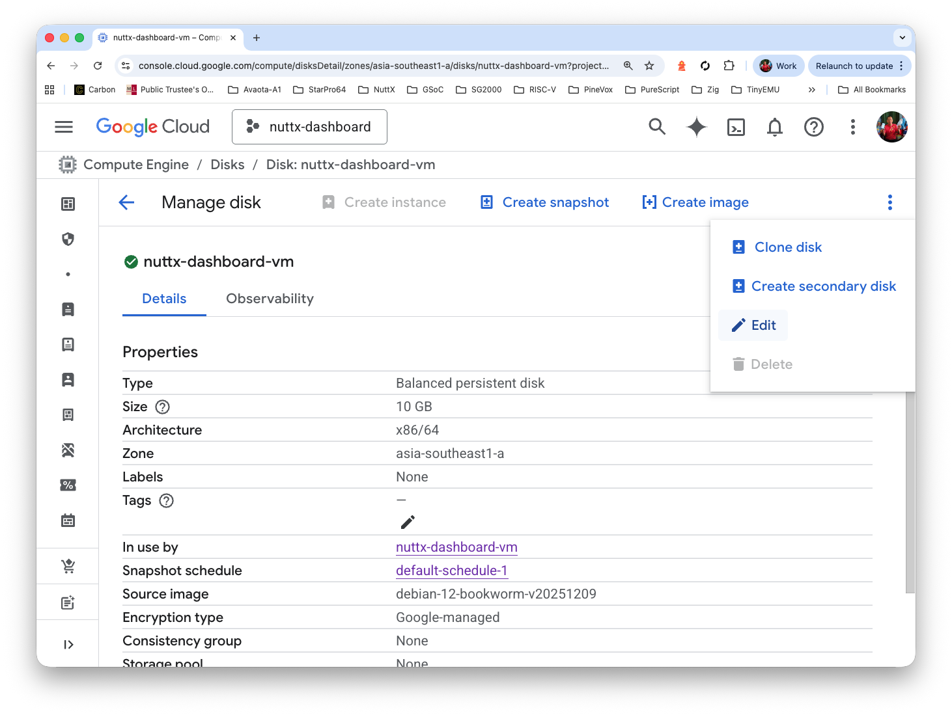Open the notifications bell
Screen dimensions: 952x715
click(774, 127)
